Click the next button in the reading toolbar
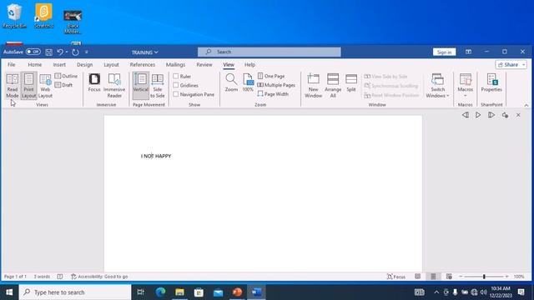Screen dimensions: 534x300 click(491, 115)
